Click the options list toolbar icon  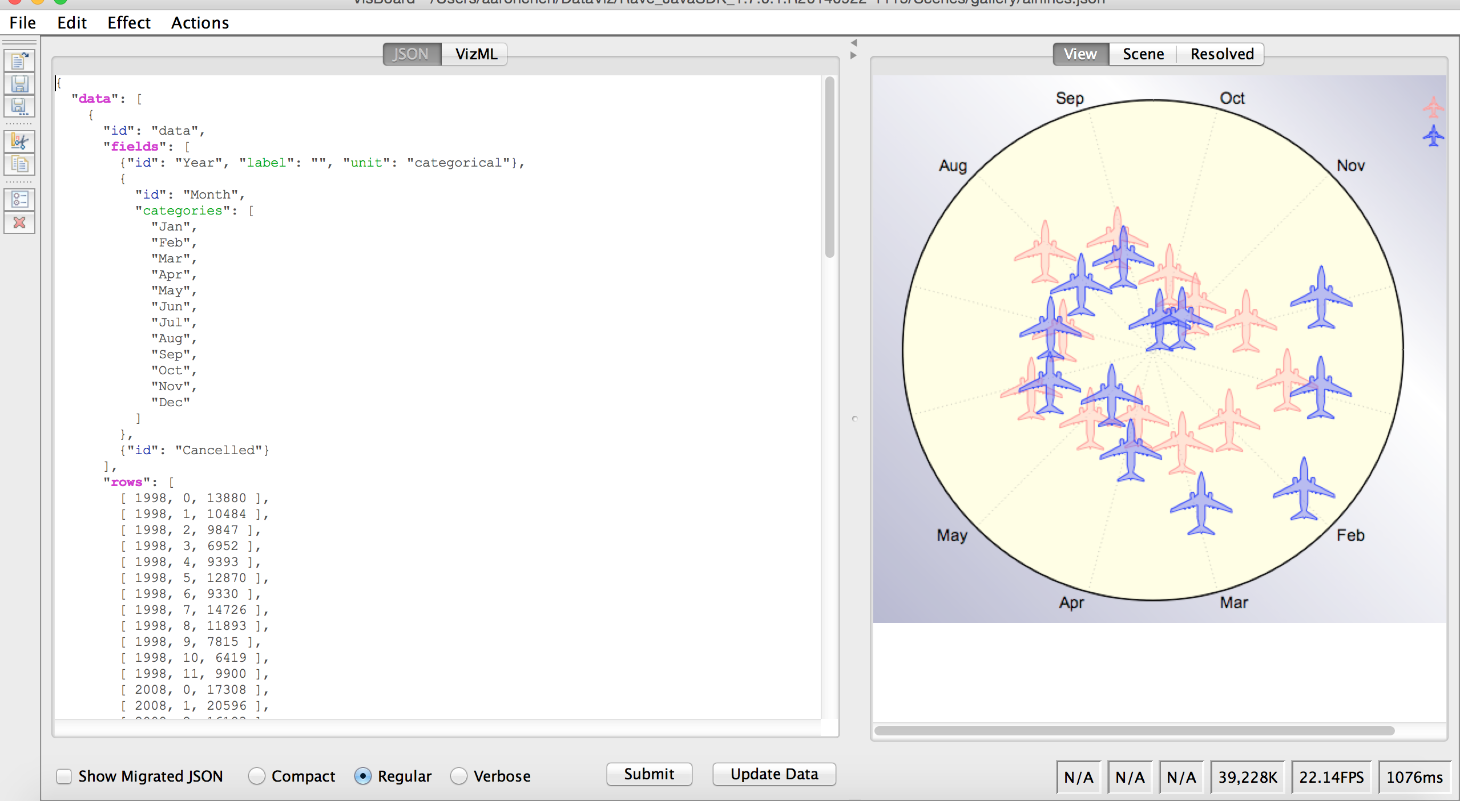coord(19,200)
